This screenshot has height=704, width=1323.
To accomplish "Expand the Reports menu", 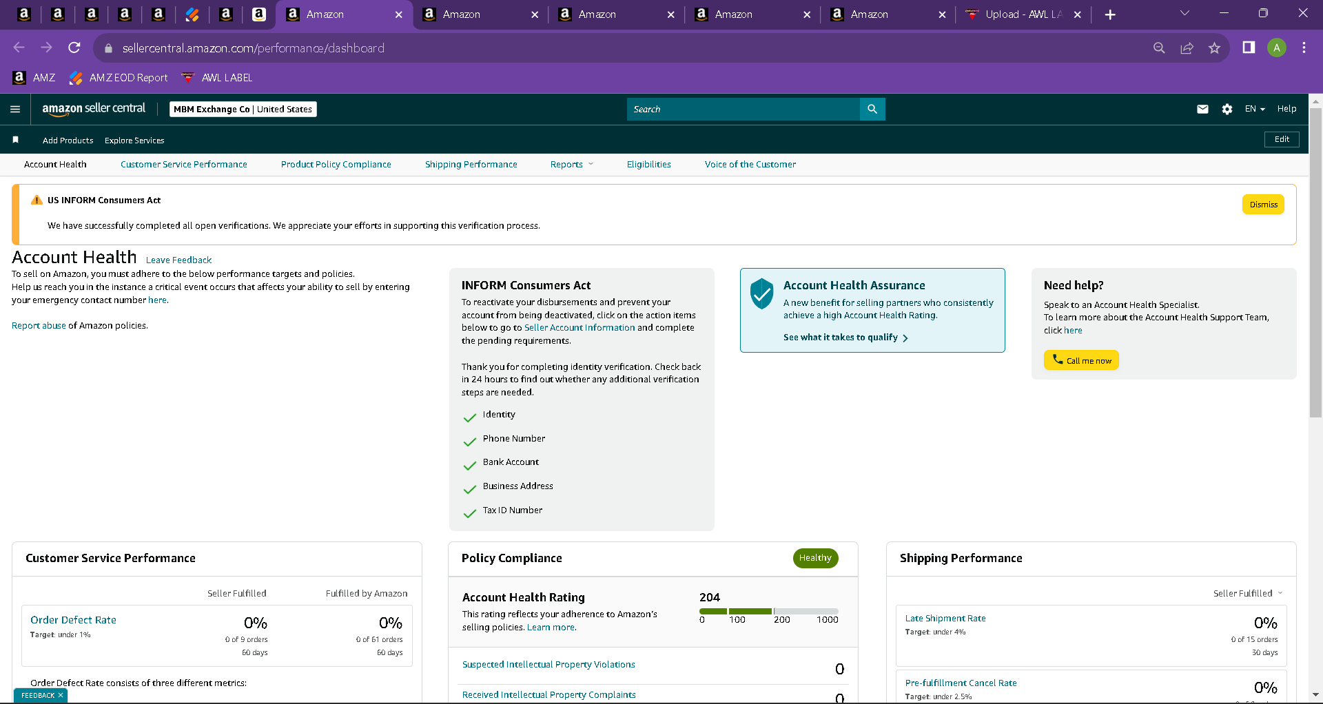I will 572,165.
